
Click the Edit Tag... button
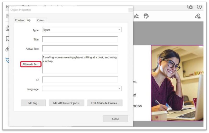33,103
